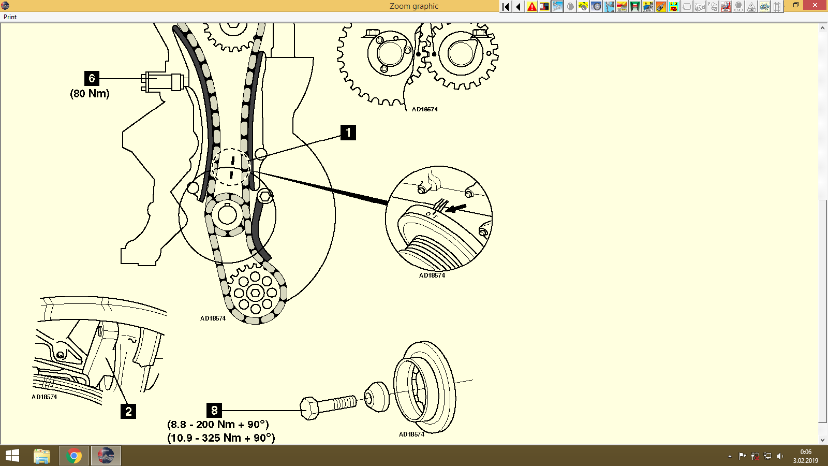Click the previous-page black arrow icon

[x=518, y=6]
